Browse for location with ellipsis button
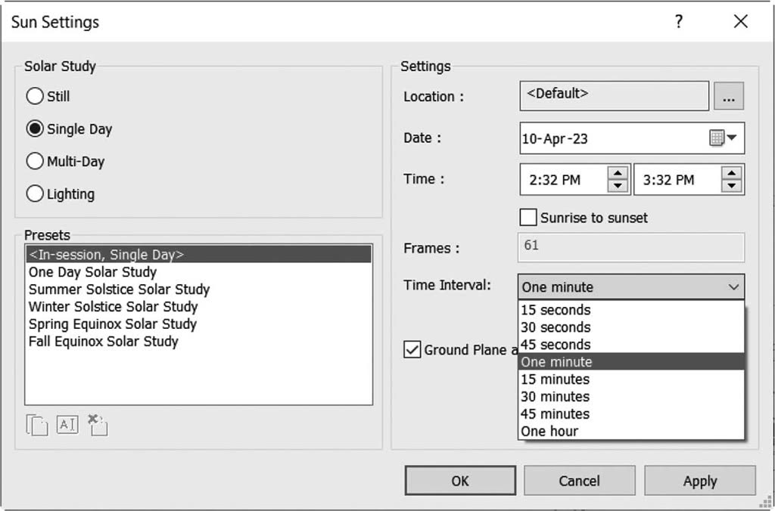This screenshot has height=511, width=775. coord(729,96)
